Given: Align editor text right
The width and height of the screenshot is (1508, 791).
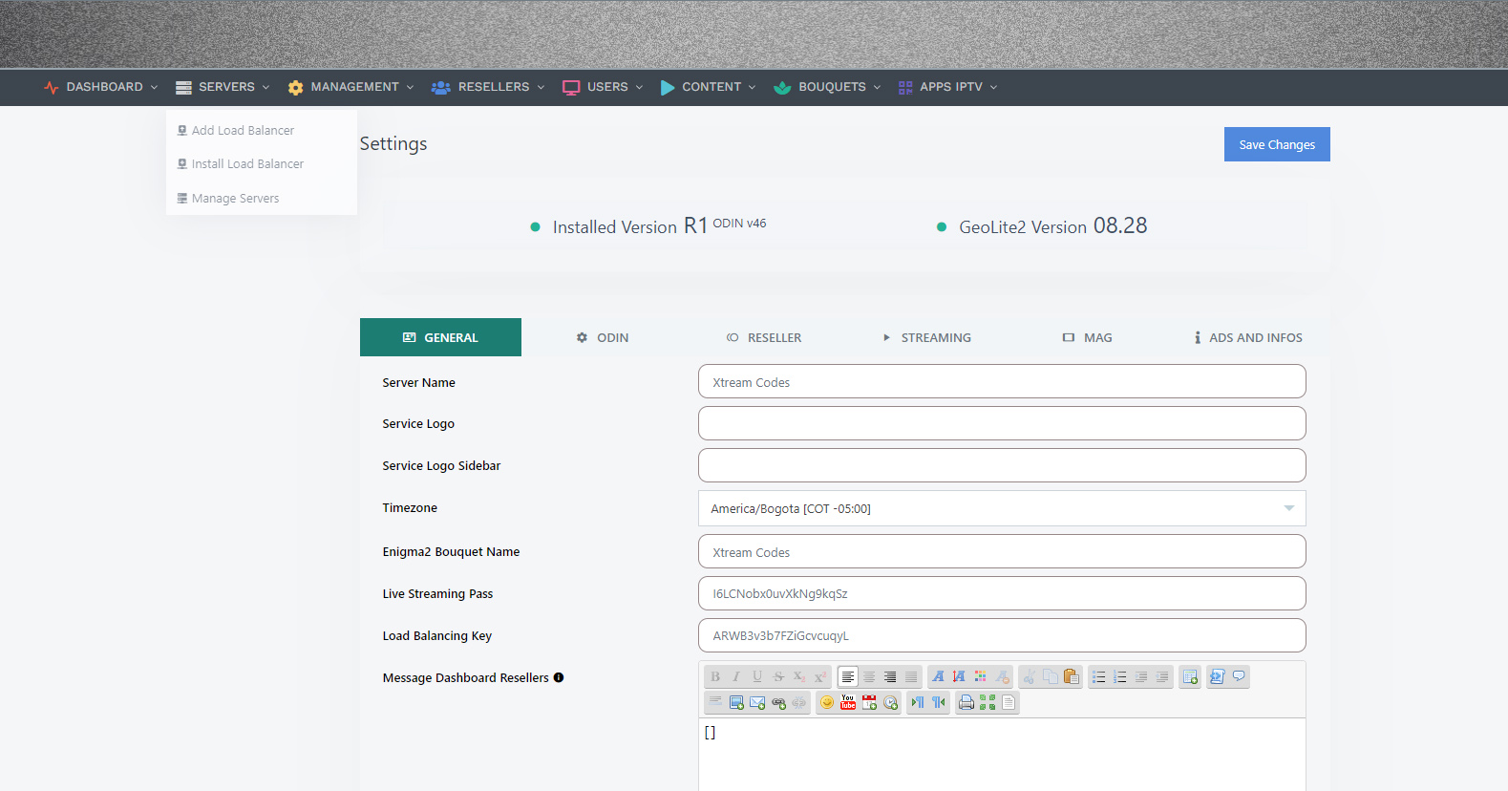Looking at the screenshot, I should point(890,676).
